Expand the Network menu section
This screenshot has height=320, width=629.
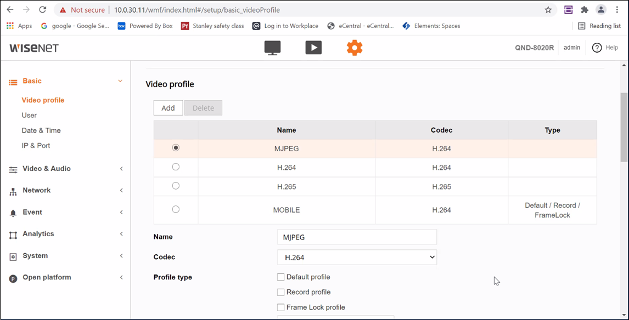click(x=37, y=190)
